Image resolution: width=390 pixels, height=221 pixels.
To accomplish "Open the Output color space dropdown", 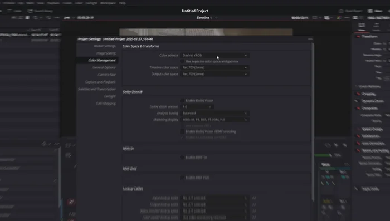I will pyautogui.click(x=214, y=74).
